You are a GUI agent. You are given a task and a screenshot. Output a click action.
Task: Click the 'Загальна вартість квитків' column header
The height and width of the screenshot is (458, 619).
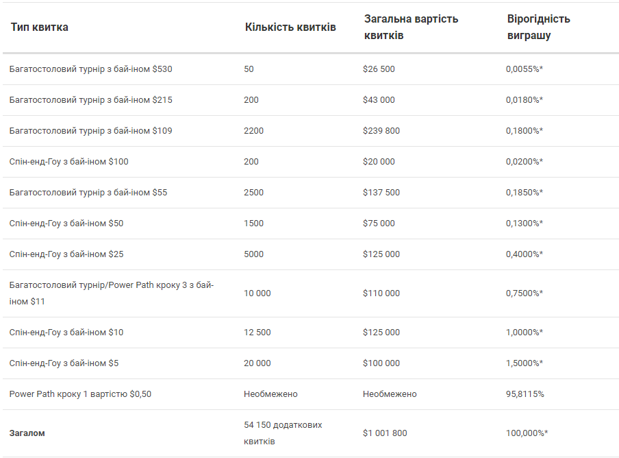pos(411,27)
